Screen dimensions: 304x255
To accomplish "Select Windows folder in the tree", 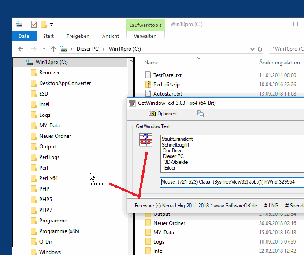I will tap(50, 252).
